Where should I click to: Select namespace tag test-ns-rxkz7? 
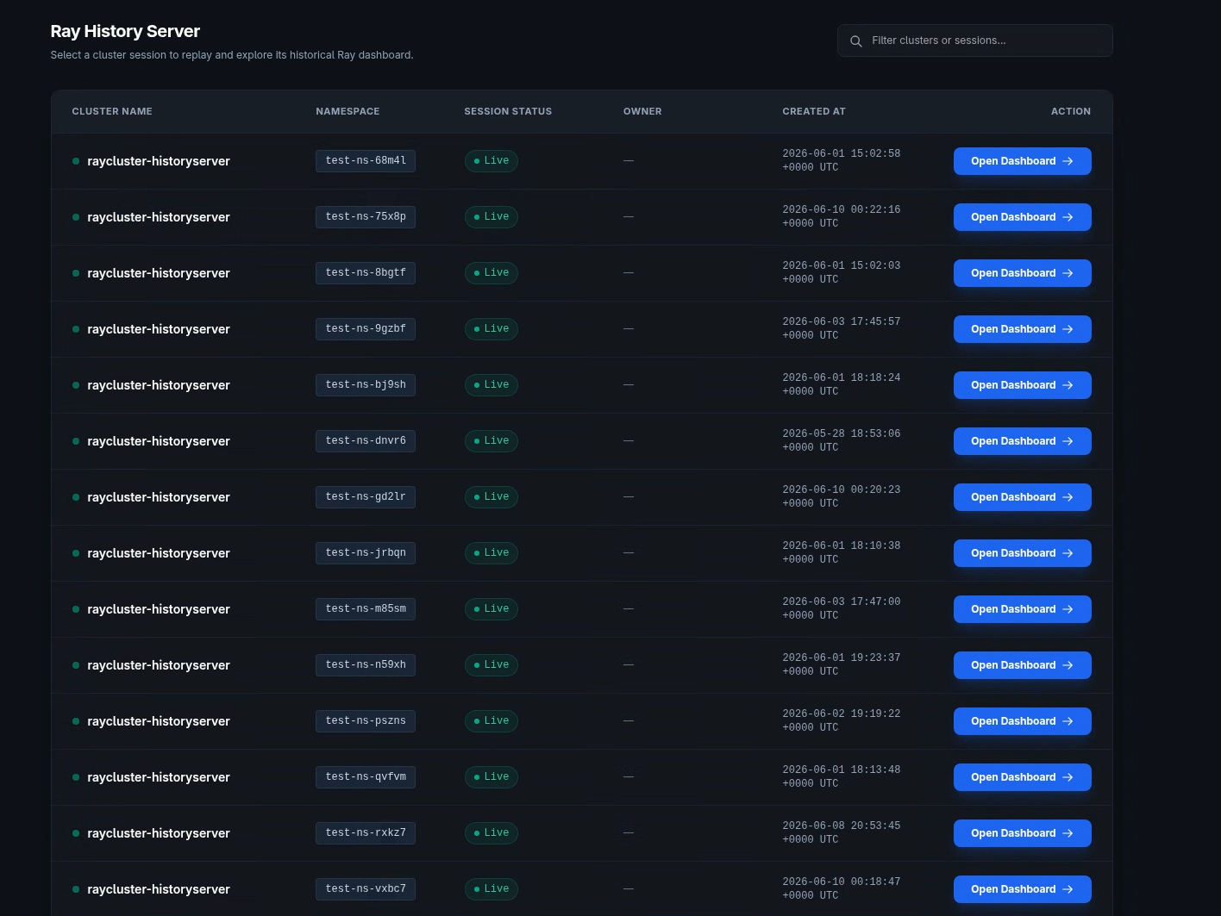366,833
